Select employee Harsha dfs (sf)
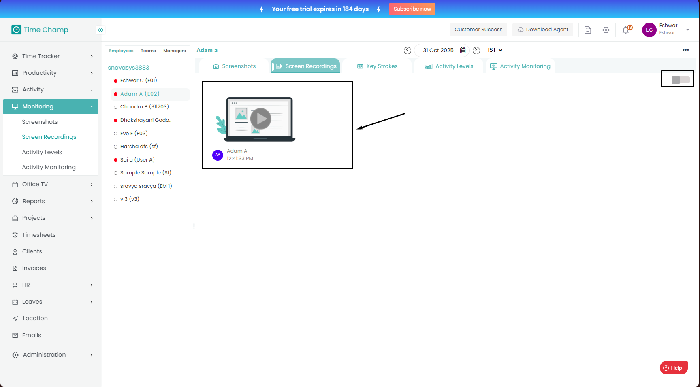 click(x=139, y=147)
